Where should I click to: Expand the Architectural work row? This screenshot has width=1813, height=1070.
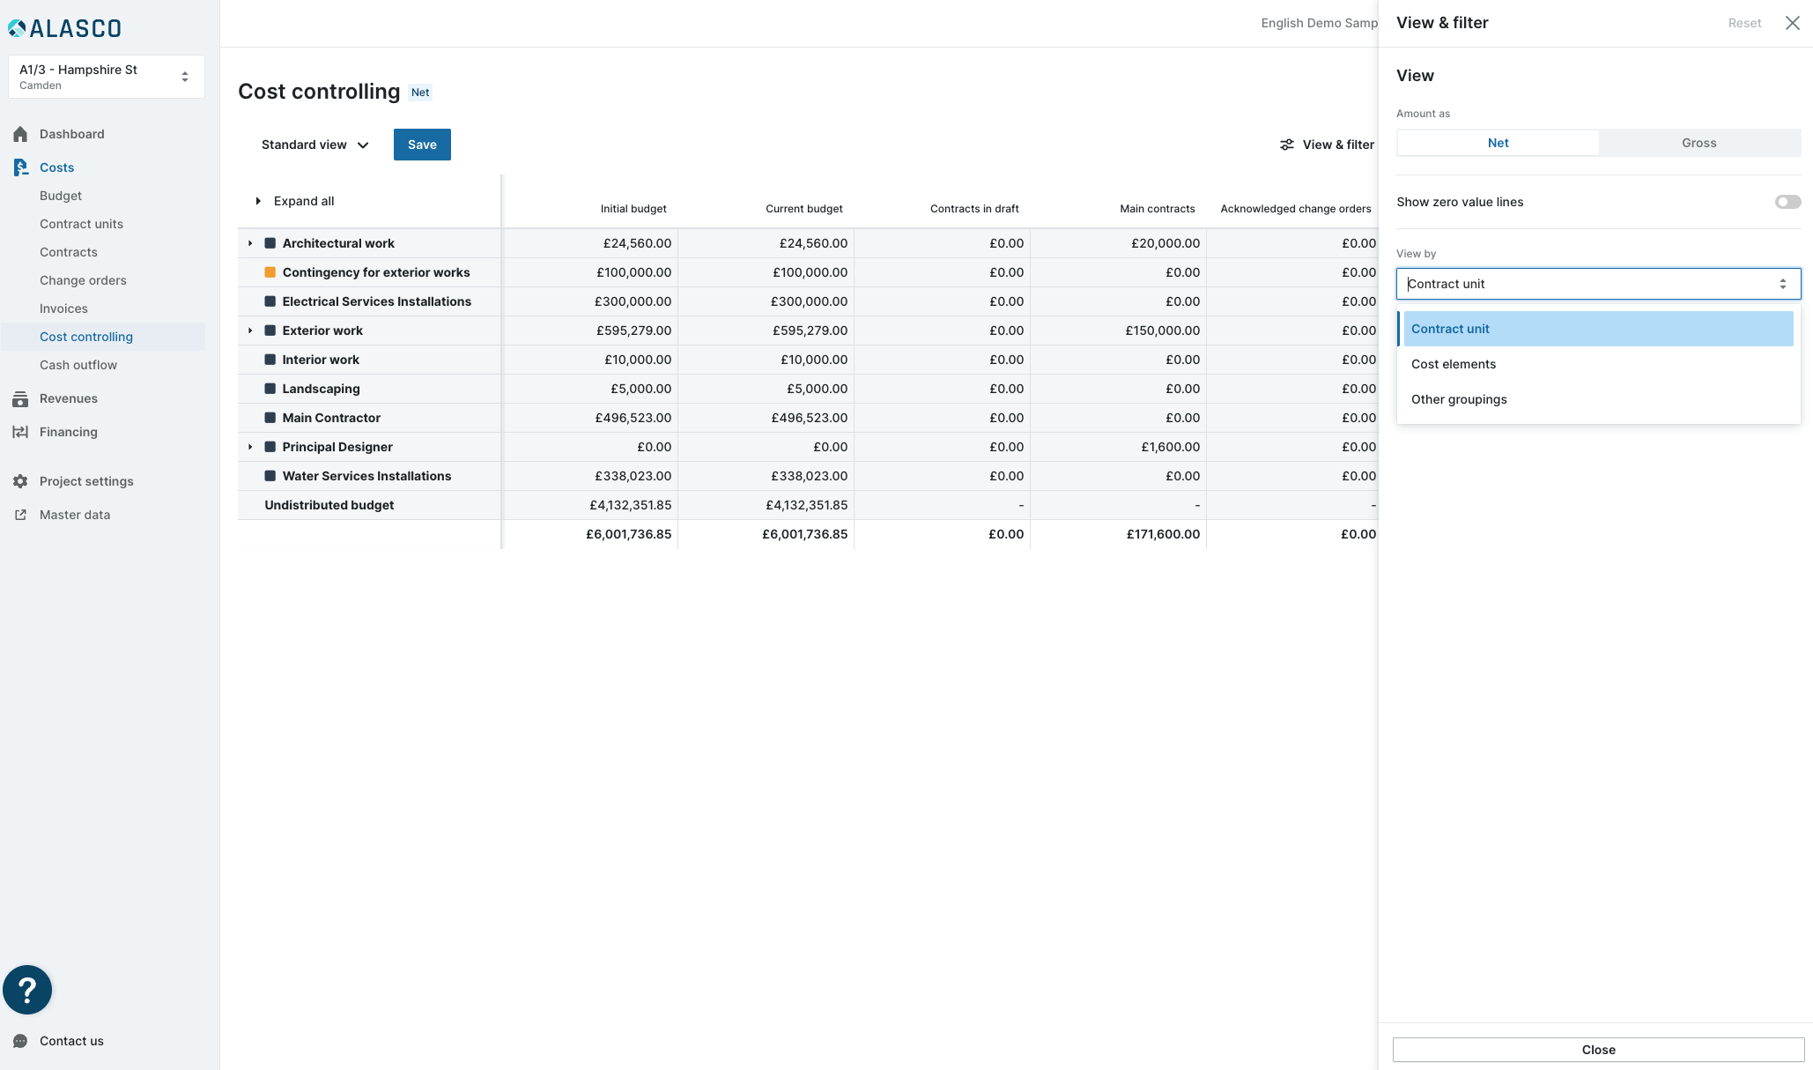coord(250,243)
